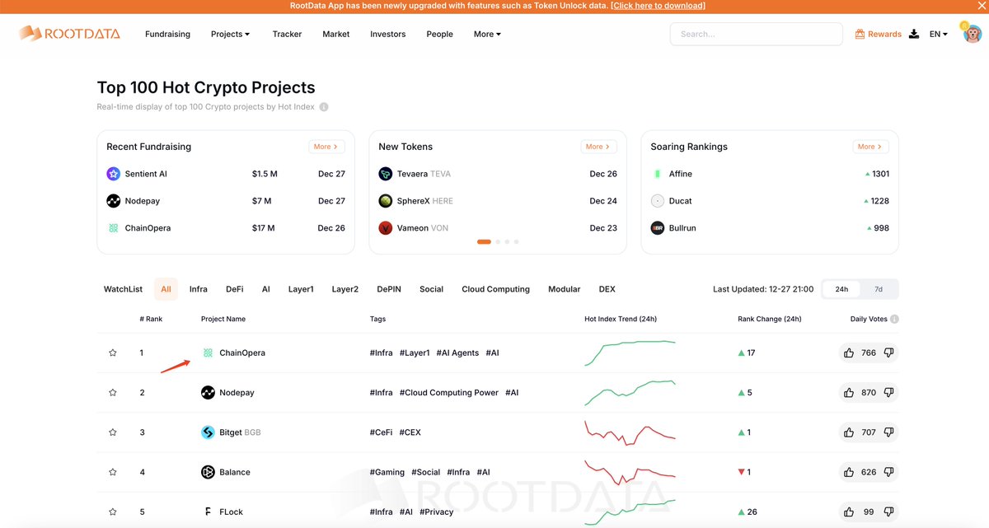Upvote Nodepay with thumbs up
This screenshot has height=528, width=989.
849,393
